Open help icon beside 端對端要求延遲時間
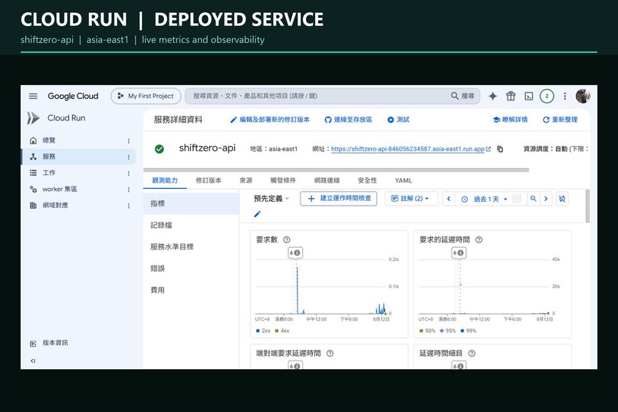The width and height of the screenshot is (618, 412). click(x=330, y=354)
